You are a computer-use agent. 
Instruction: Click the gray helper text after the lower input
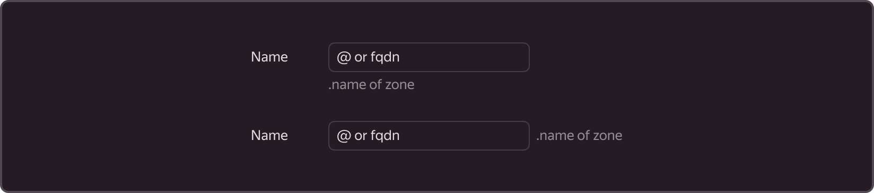tap(579, 136)
